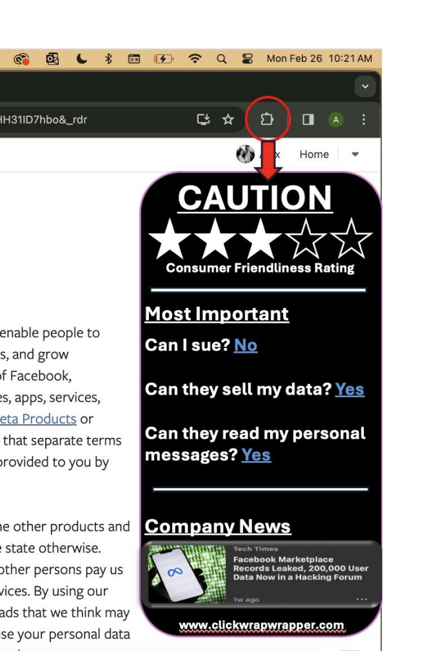Click the Bluetooth menu bar icon
445x651 pixels.
108,59
